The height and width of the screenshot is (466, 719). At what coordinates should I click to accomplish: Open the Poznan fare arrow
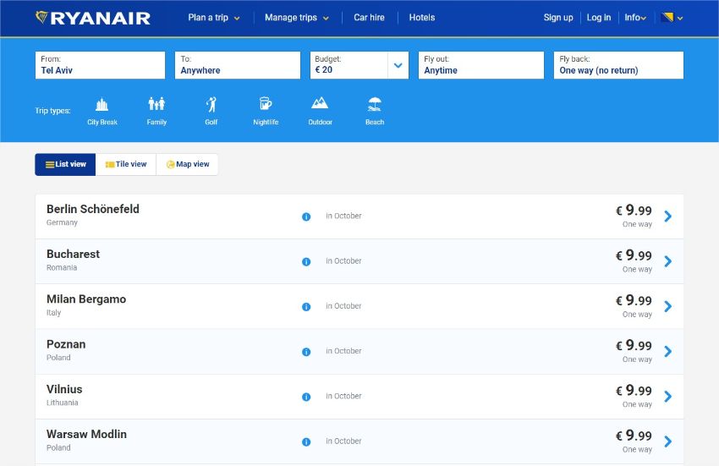(668, 351)
